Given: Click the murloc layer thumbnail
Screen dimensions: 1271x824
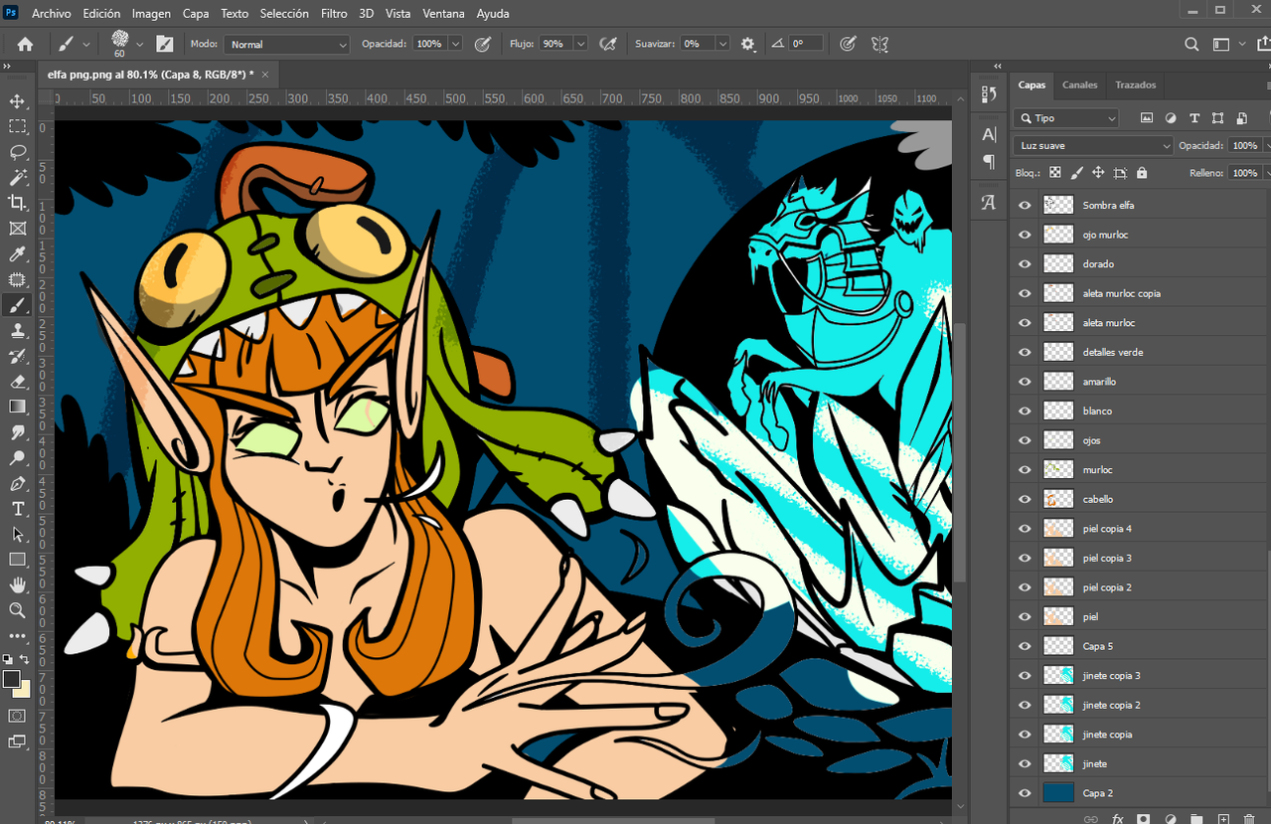Looking at the screenshot, I should tap(1058, 469).
